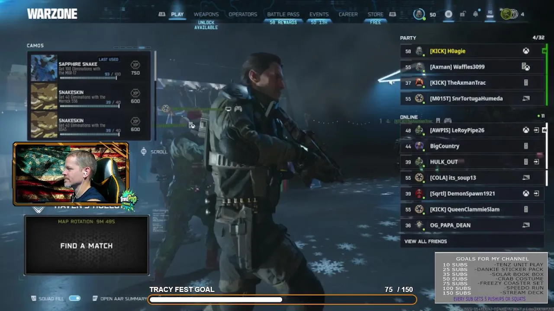
Task: Open the party avatars cluster in top bar
Action: 509,14
